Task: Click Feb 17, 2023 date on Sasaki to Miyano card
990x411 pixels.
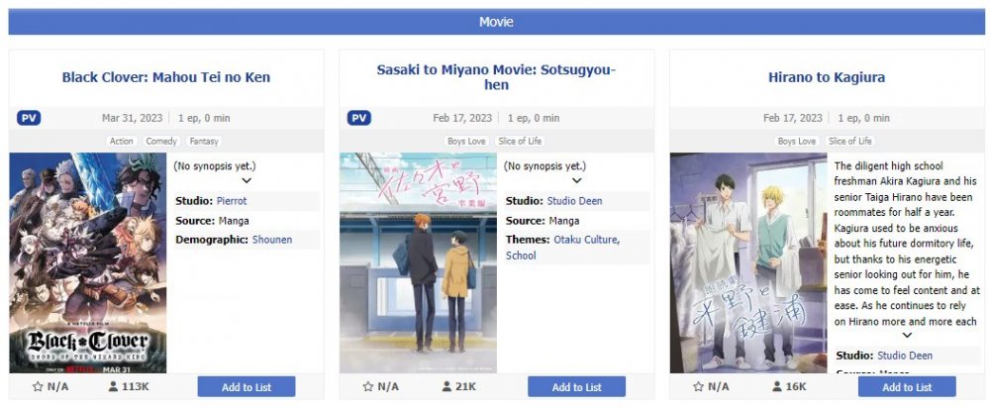Action: coord(462,118)
